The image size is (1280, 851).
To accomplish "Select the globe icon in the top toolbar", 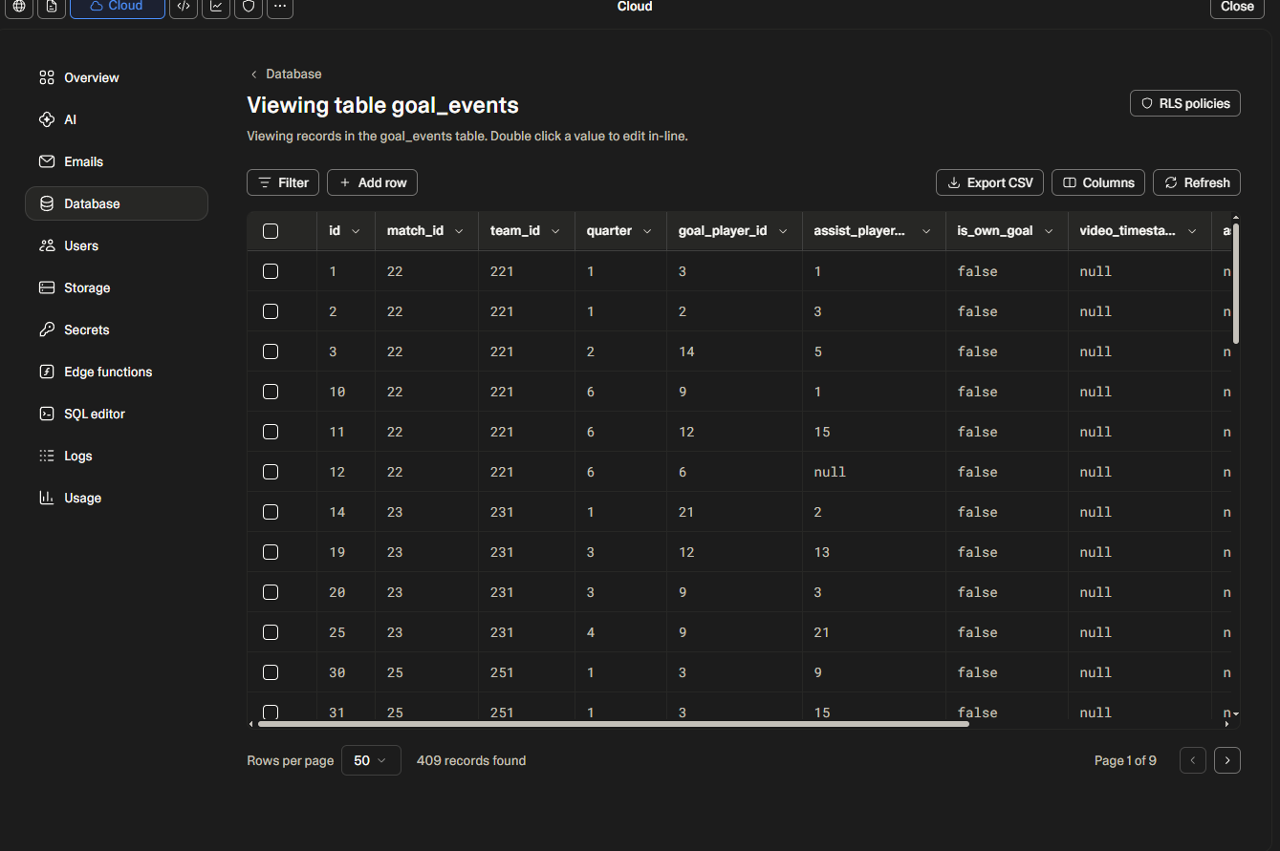I will (19, 8).
